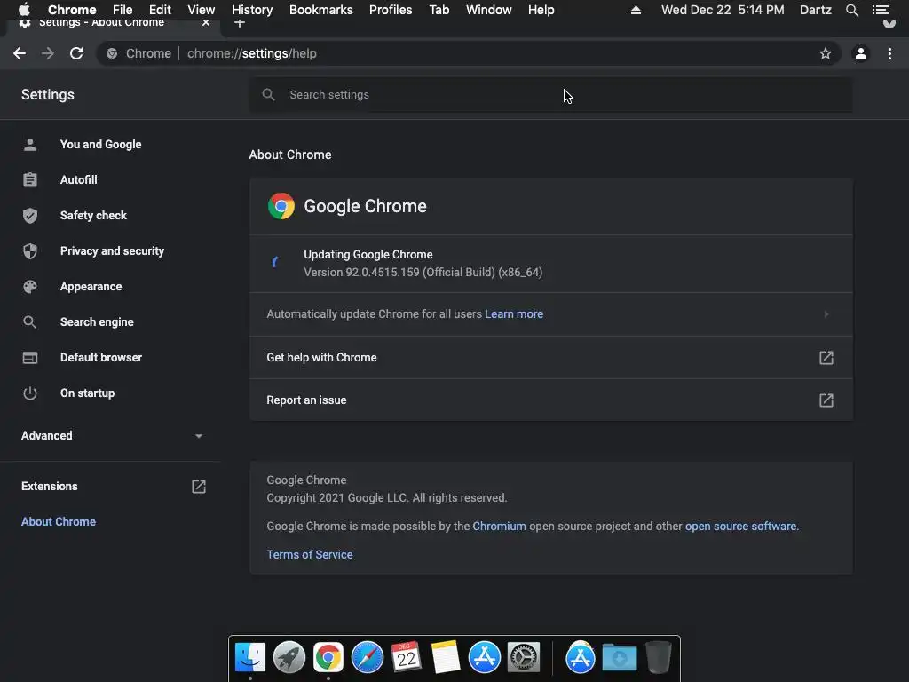Open the Chrome three-dot menu
This screenshot has height=682, width=909.
pyautogui.click(x=889, y=53)
